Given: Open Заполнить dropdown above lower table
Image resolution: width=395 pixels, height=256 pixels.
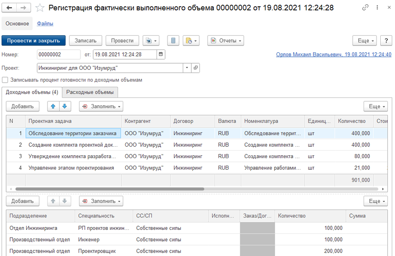Looking at the screenshot, I should coord(101,201).
